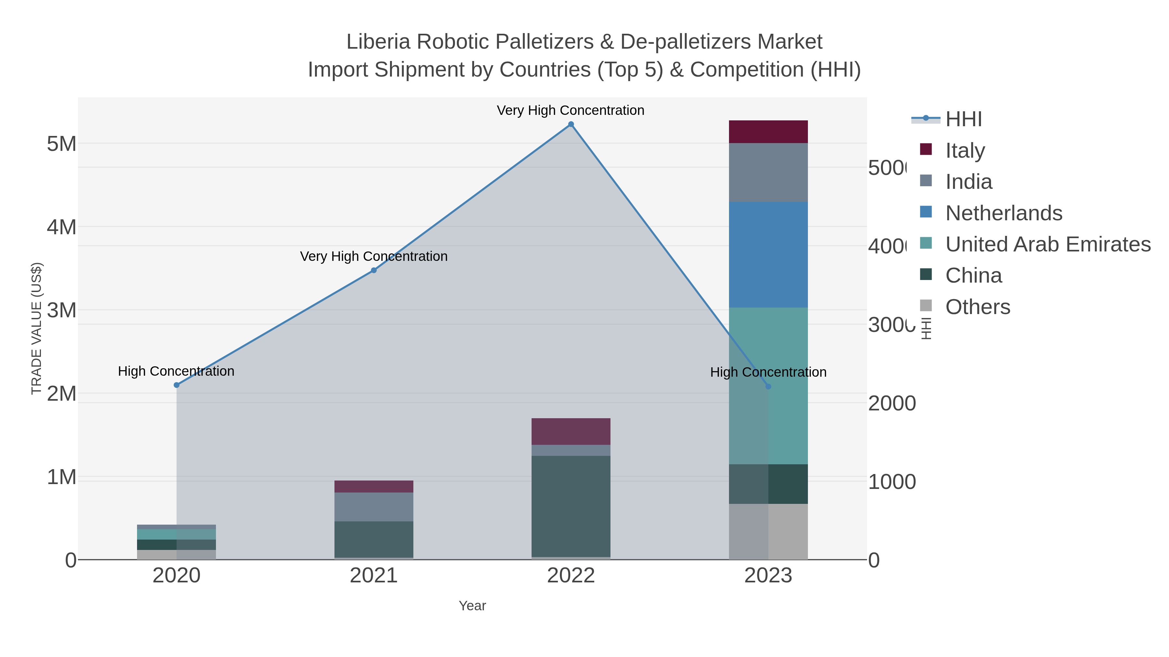Select the India segment in 2023 bar
The image size is (1169, 657).
pyautogui.click(x=768, y=173)
